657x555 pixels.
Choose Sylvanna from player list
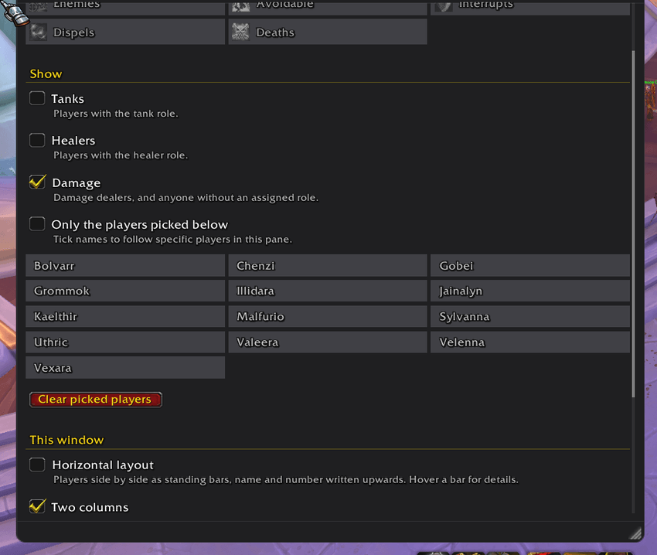click(x=530, y=316)
